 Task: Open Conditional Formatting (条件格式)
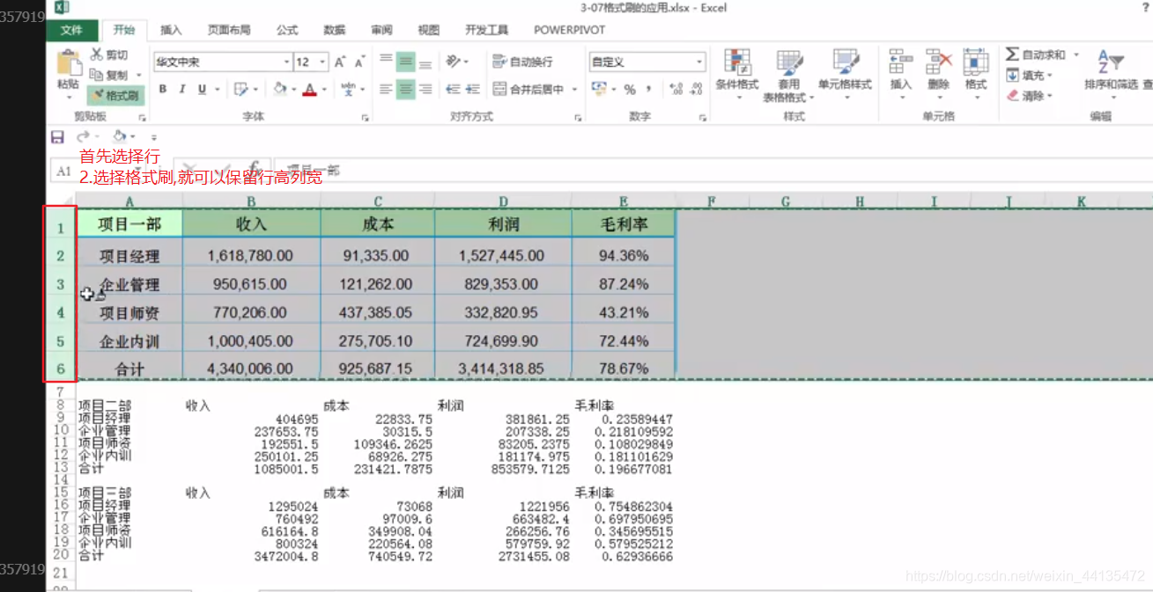click(737, 74)
